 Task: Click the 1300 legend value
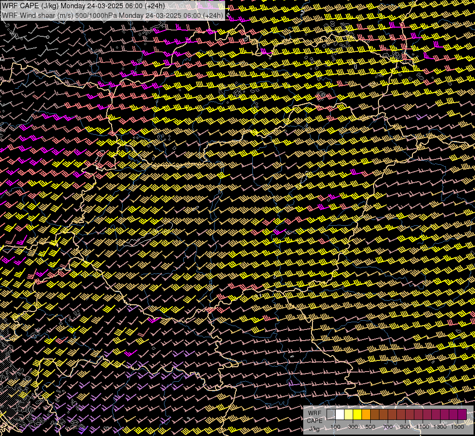coord(440,427)
